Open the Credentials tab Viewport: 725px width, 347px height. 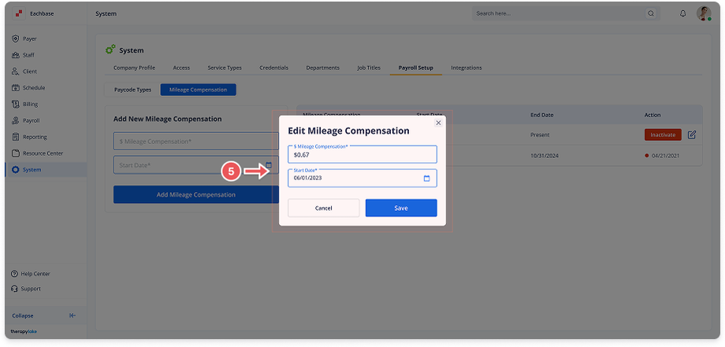[x=273, y=68]
